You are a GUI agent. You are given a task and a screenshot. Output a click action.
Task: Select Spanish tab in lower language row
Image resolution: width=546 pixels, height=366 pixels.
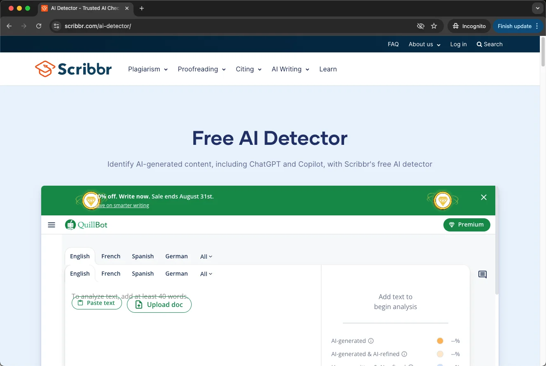(x=143, y=274)
